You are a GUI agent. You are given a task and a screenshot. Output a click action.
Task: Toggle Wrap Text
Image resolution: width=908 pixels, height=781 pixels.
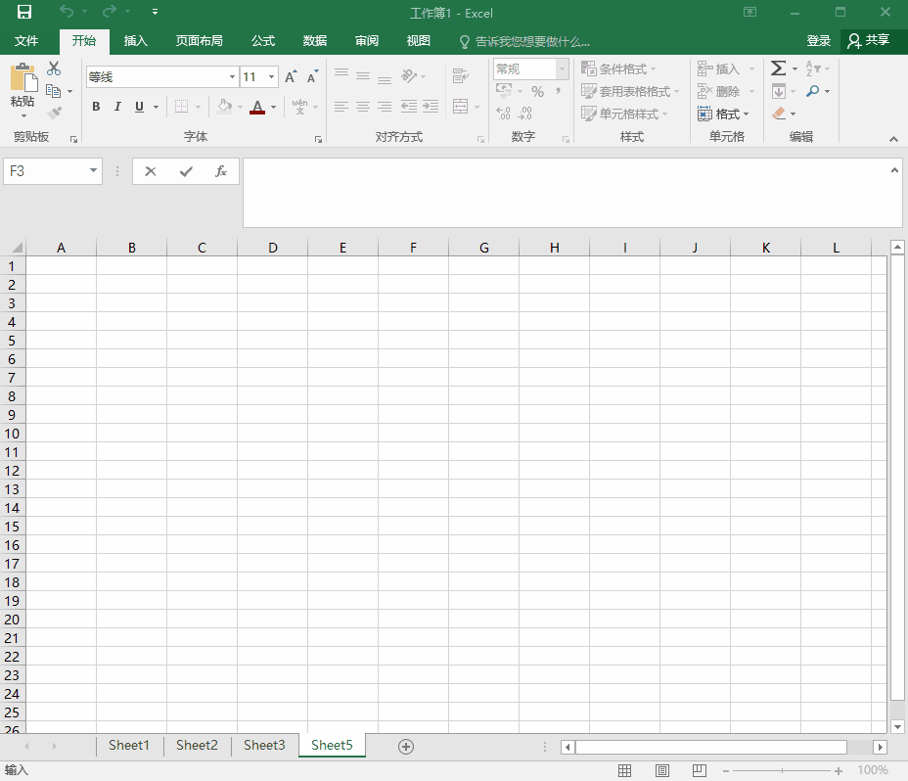(x=461, y=76)
